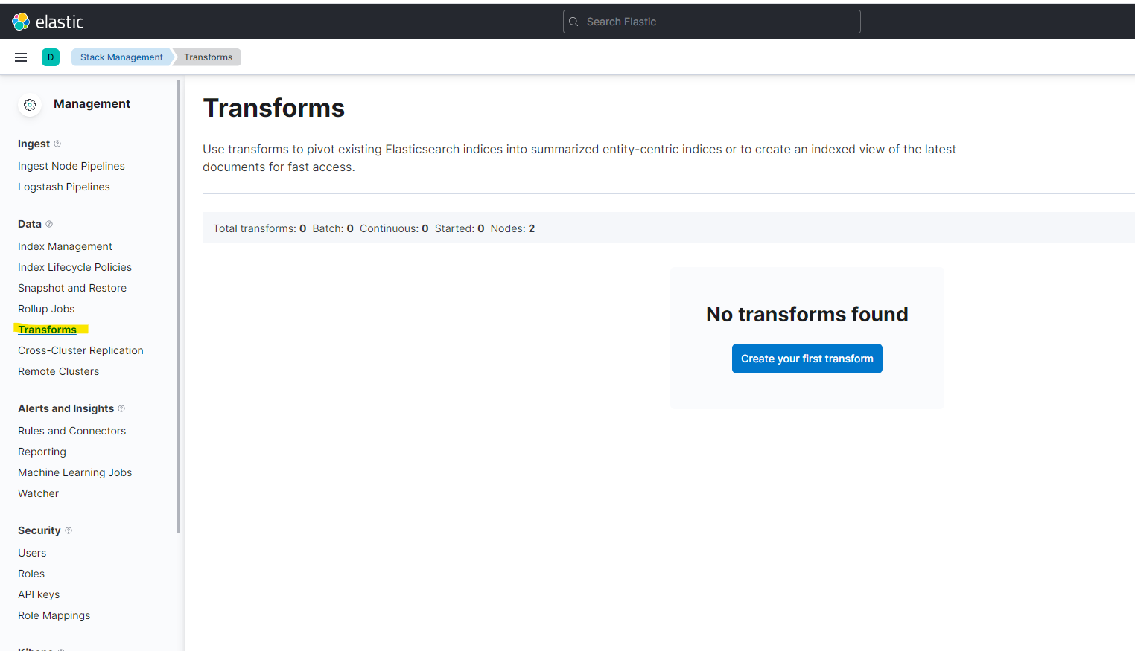Click the help icon beside Data

point(49,224)
